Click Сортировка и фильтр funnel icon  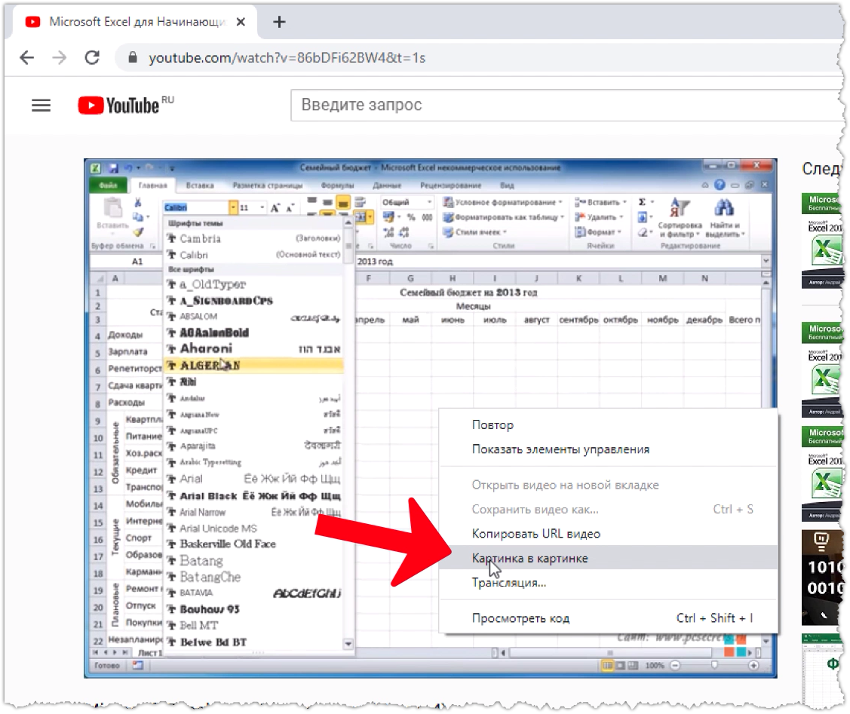[680, 208]
